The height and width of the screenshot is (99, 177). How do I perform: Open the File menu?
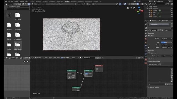[9, 1]
